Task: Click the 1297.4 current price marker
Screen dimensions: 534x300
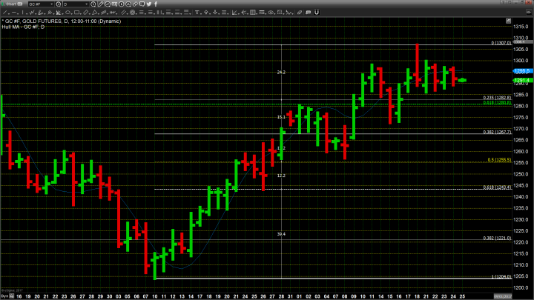Action: click(521, 80)
